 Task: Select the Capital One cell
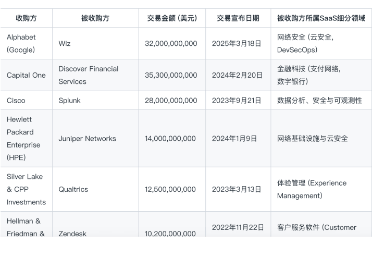pyautogui.click(x=26, y=75)
